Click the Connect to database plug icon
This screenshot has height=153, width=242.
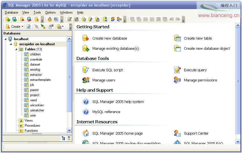[43, 27]
